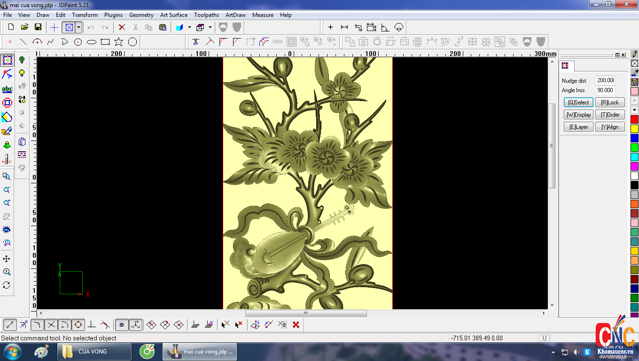Choose the abc text editing tool
Viewport: 639px width, 361px height.
tap(7, 89)
